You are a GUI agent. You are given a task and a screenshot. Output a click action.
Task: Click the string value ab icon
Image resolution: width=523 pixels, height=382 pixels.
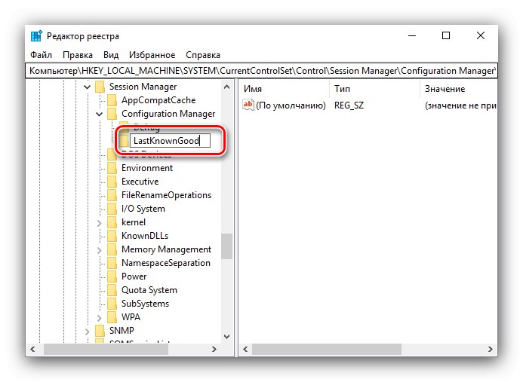coord(248,105)
